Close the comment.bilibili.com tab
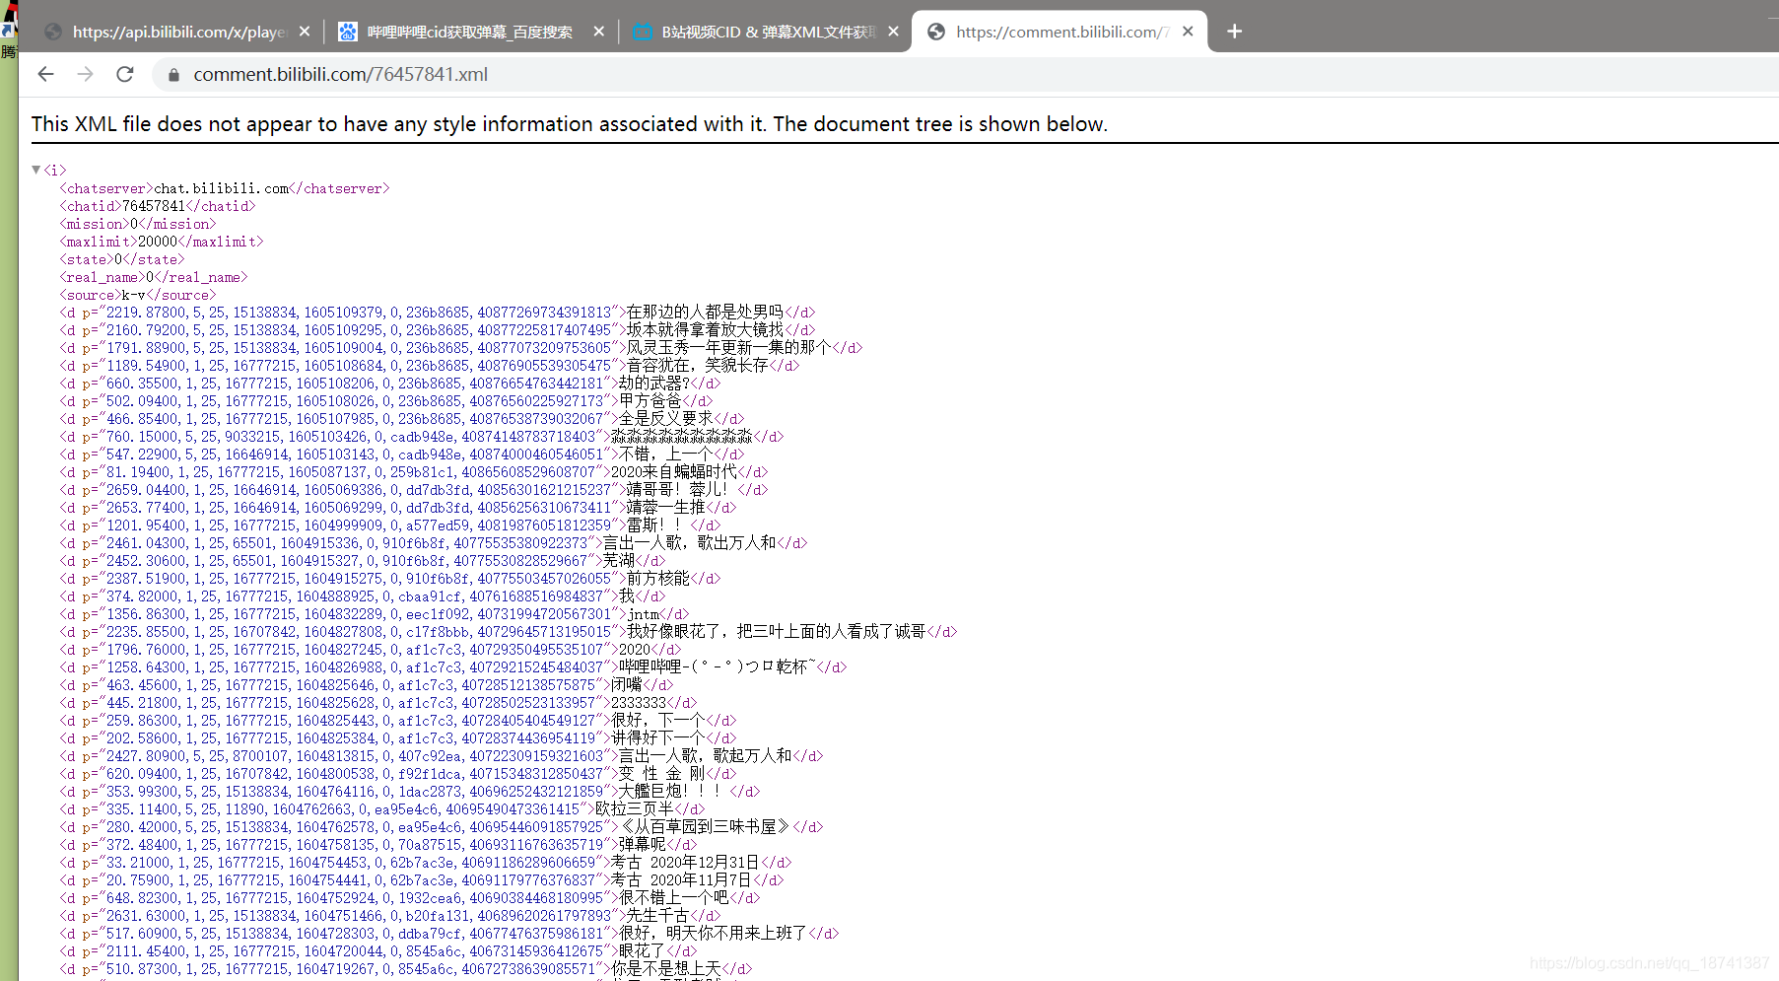1779x981 pixels. pyautogui.click(x=1188, y=32)
